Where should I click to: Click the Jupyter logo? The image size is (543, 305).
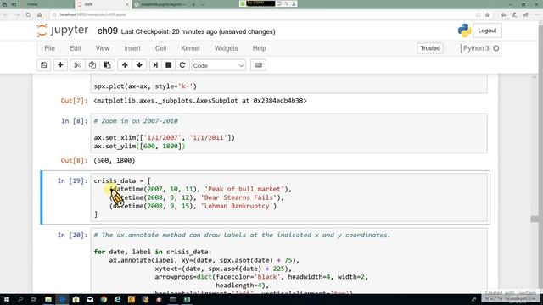pos(63,30)
